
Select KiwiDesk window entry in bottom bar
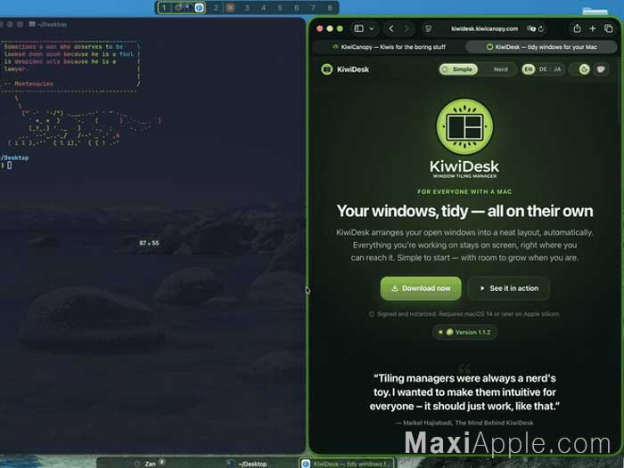[347, 464]
